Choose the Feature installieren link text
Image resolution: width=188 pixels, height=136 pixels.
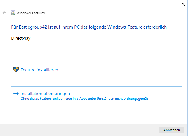pos(39,70)
